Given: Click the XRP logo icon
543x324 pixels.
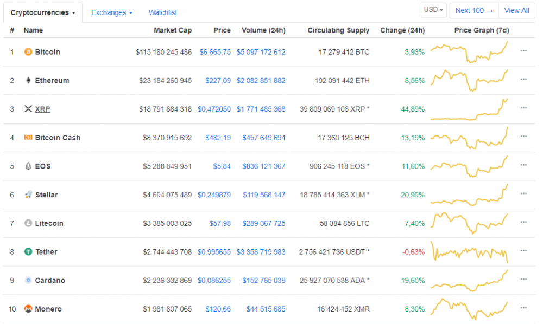Looking at the screenshot, I should click(28, 109).
